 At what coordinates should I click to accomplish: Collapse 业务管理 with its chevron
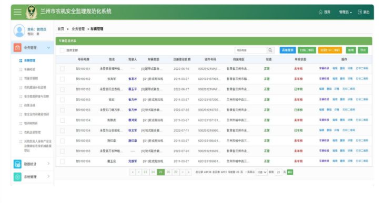pos(48,48)
